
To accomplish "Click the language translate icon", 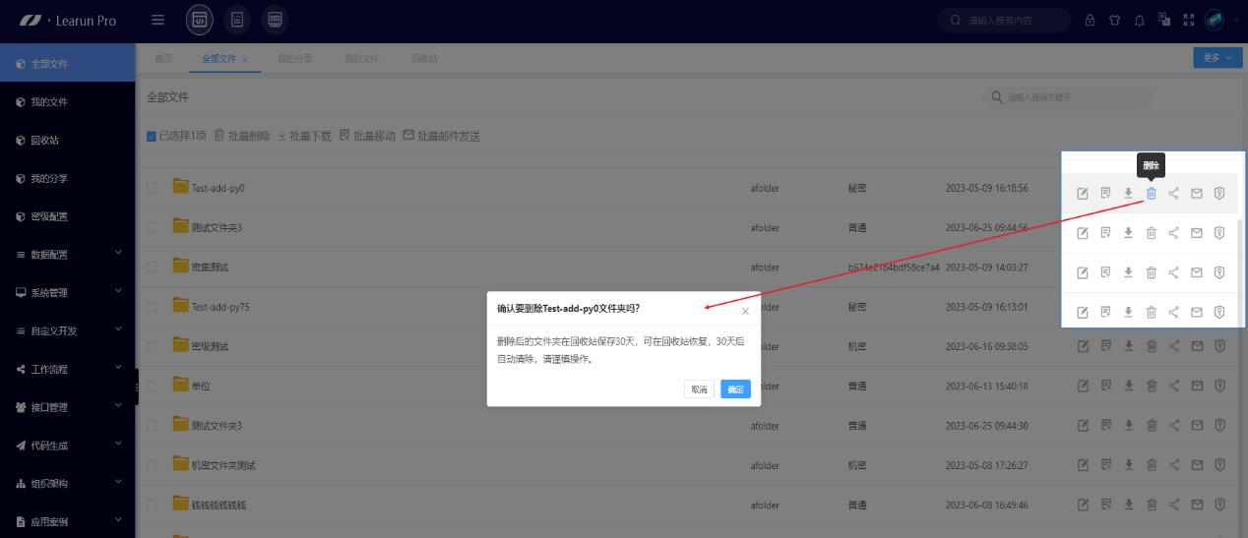I will (1164, 20).
